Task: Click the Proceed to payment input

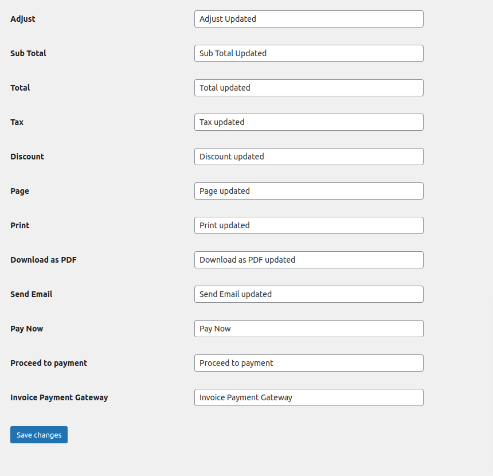Action: pos(309,363)
